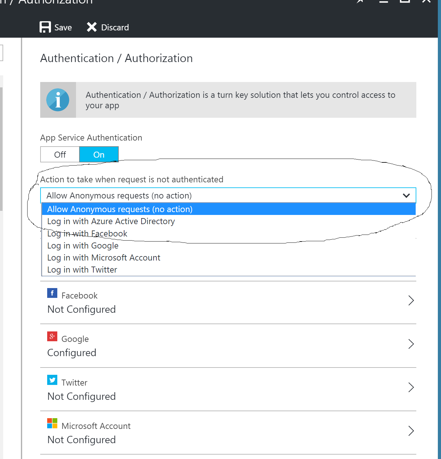Choose Log in with Twitter option
441x459 pixels.
229,270
